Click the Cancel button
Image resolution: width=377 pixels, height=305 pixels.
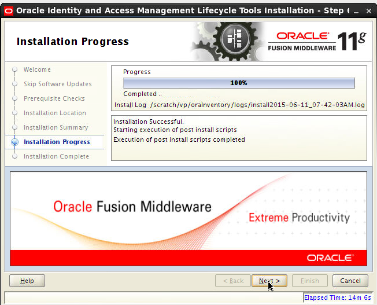[x=350, y=281]
